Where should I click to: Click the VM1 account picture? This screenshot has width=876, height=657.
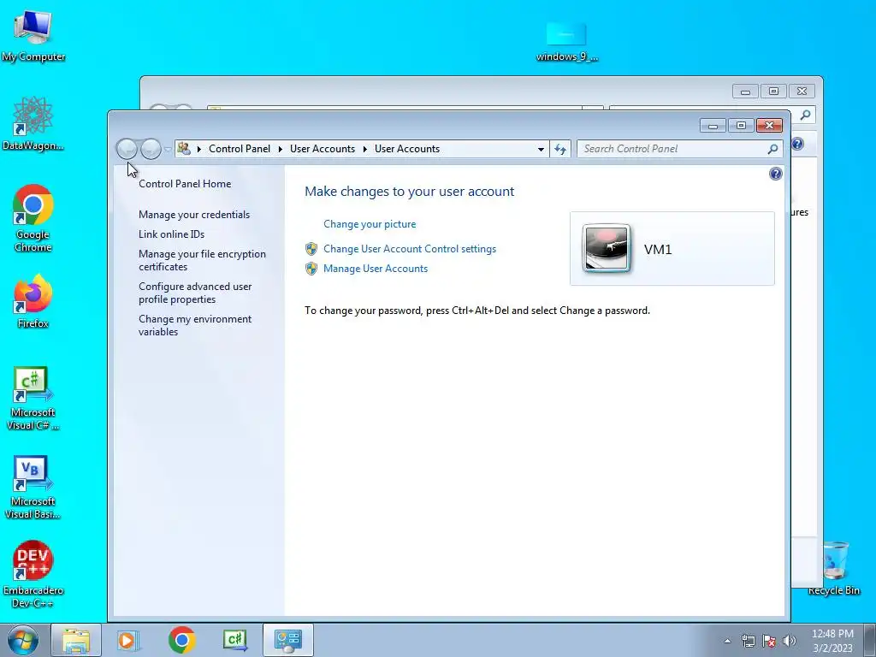click(x=607, y=249)
